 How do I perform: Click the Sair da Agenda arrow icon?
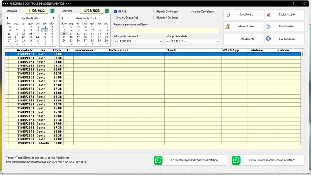(x=268, y=38)
